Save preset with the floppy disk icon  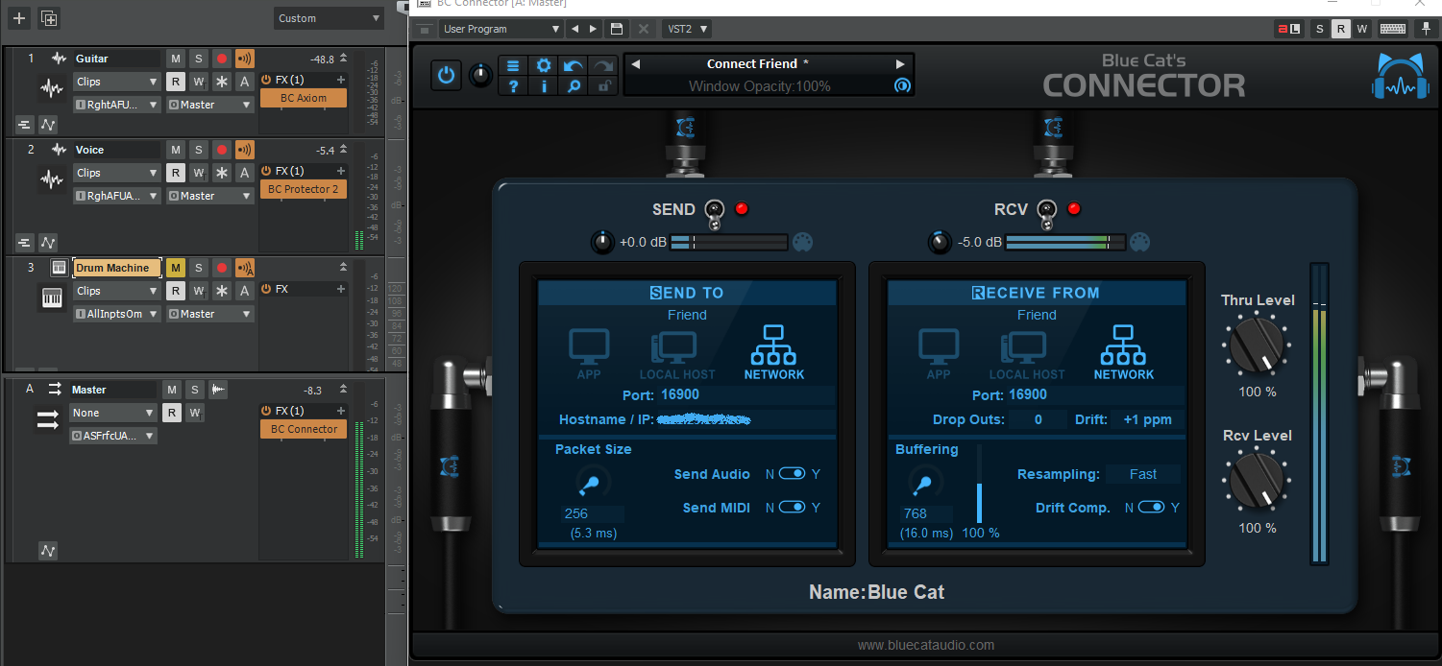617,29
